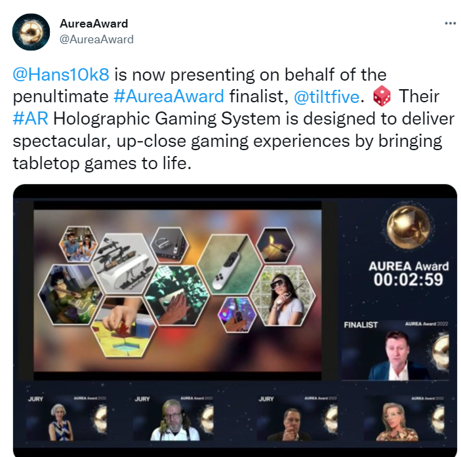This screenshot has height=457, width=461.
Task: Open the #AureaAward hashtag
Action: pos(169,96)
